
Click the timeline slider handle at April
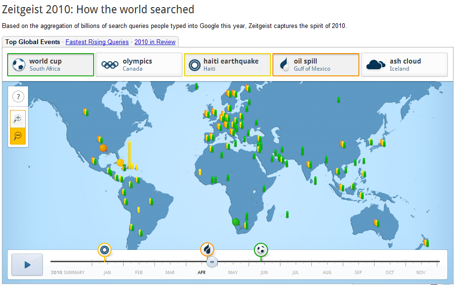212,262
